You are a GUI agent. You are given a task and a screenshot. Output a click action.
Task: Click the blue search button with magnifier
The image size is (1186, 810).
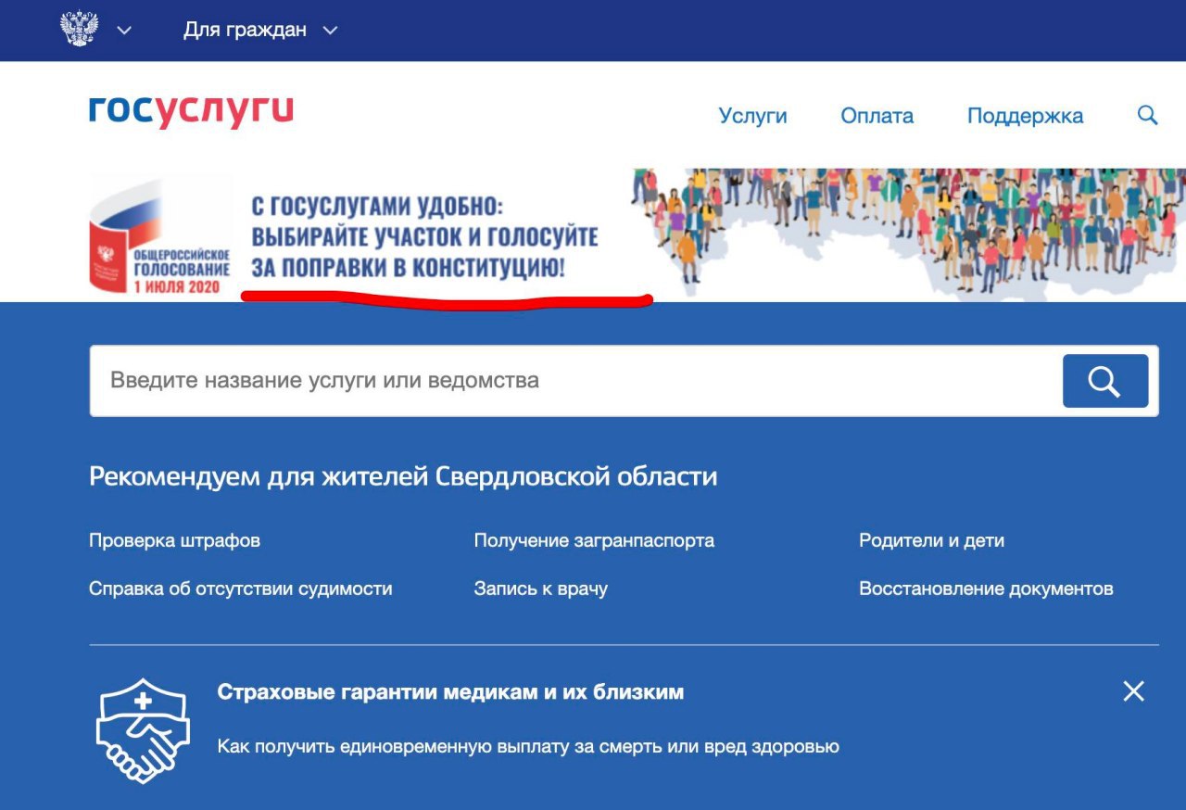(1104, 381)
